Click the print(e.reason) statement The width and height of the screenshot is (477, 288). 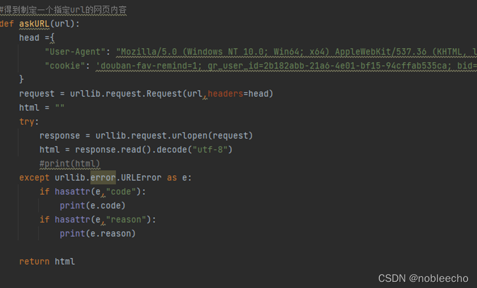point(98,233)
